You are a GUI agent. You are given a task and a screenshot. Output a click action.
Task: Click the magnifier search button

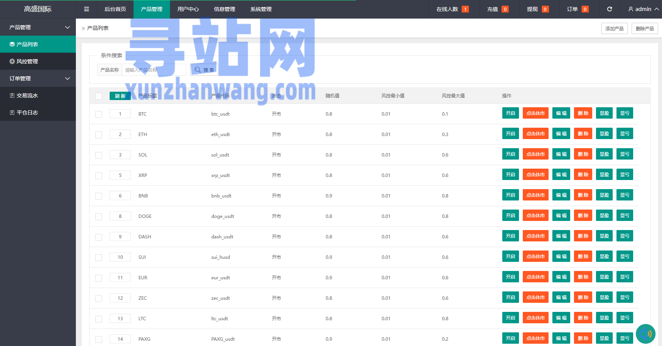pyautogui.click(x=204, y=70)
